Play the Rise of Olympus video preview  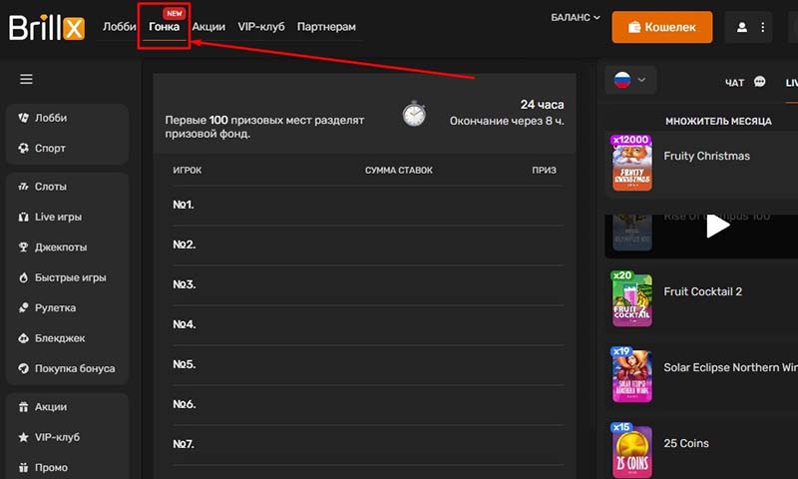point(716,226)
